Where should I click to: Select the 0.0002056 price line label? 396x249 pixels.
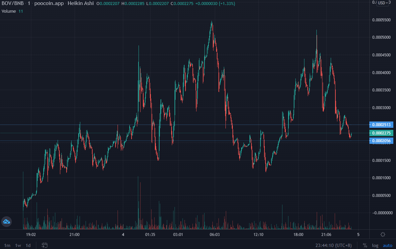pos(381,141)
